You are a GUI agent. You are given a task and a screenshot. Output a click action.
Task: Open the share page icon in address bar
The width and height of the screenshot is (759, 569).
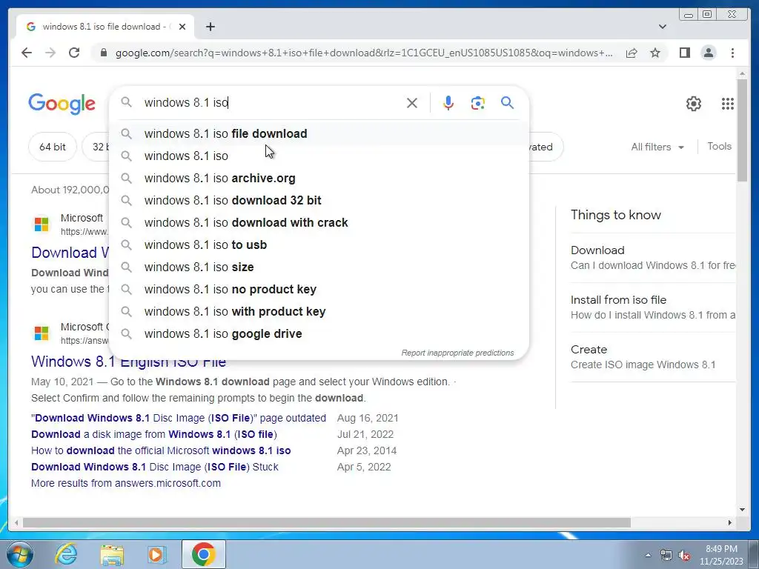point(632,53)
